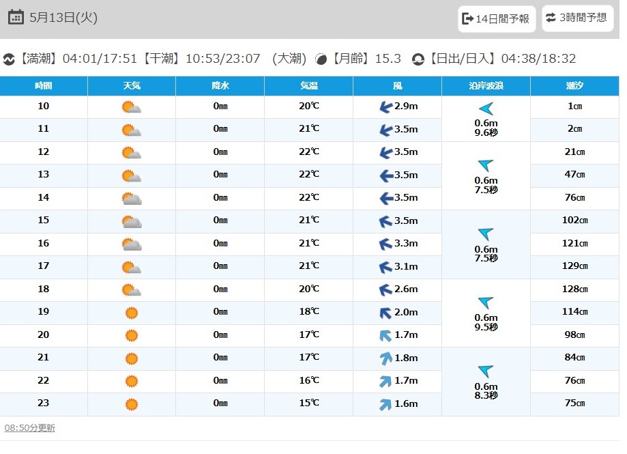Click the wind arrow beside 3.3m
Screen dimensions: 627x454
click(385, 244)
